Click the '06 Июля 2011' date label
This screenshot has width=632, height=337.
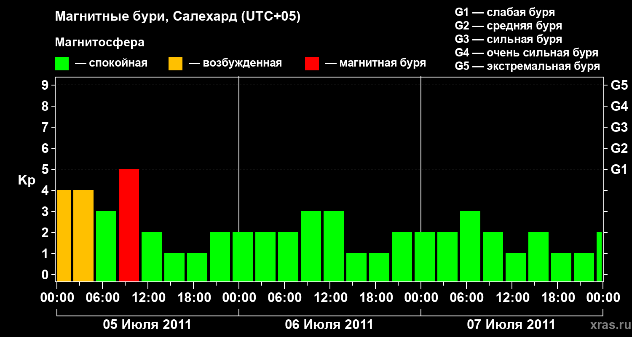tap(329, 325)
